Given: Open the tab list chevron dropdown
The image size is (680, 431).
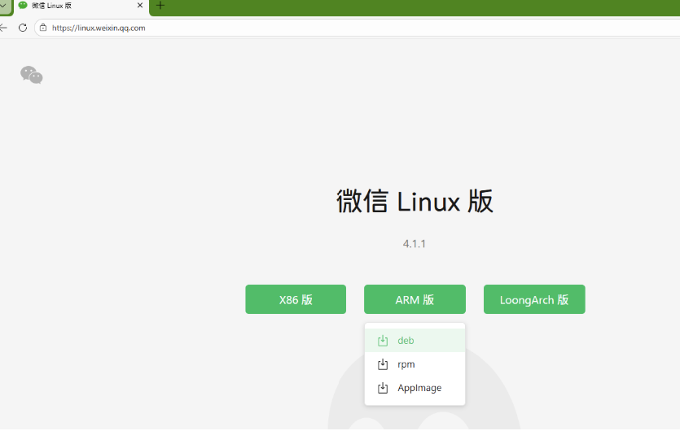Looking at the screenshot, I should [4, 6].
